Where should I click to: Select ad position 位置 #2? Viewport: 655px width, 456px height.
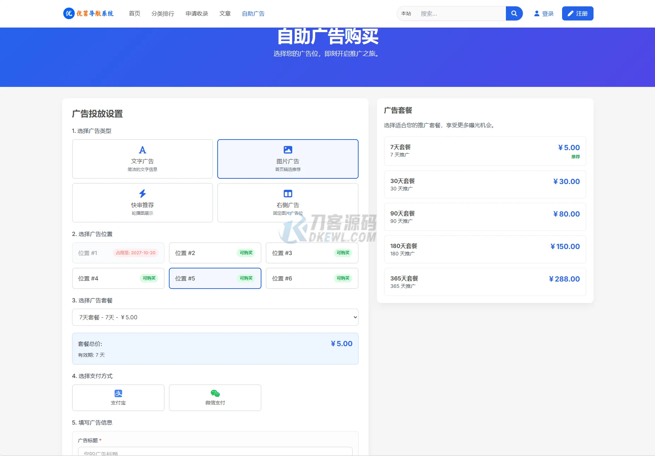[215, 253]
